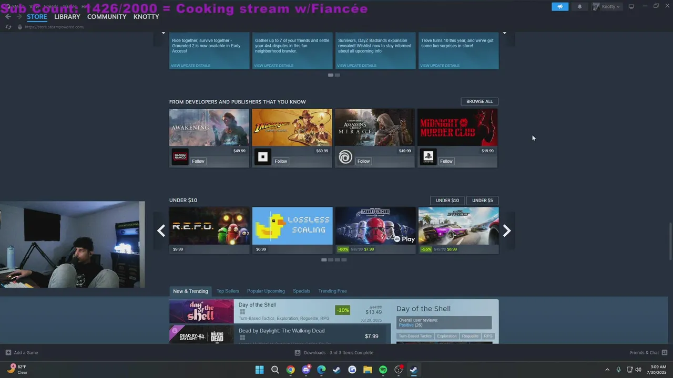Click the UNDER $10 filter button

point(447,200)
